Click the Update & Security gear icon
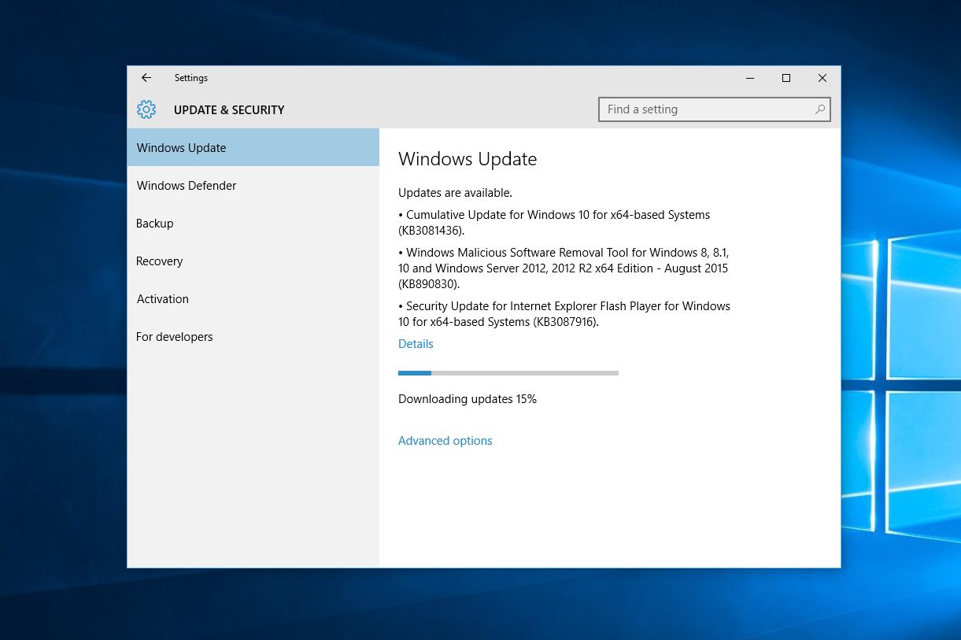The image size is (961, 640). (146, 109)
